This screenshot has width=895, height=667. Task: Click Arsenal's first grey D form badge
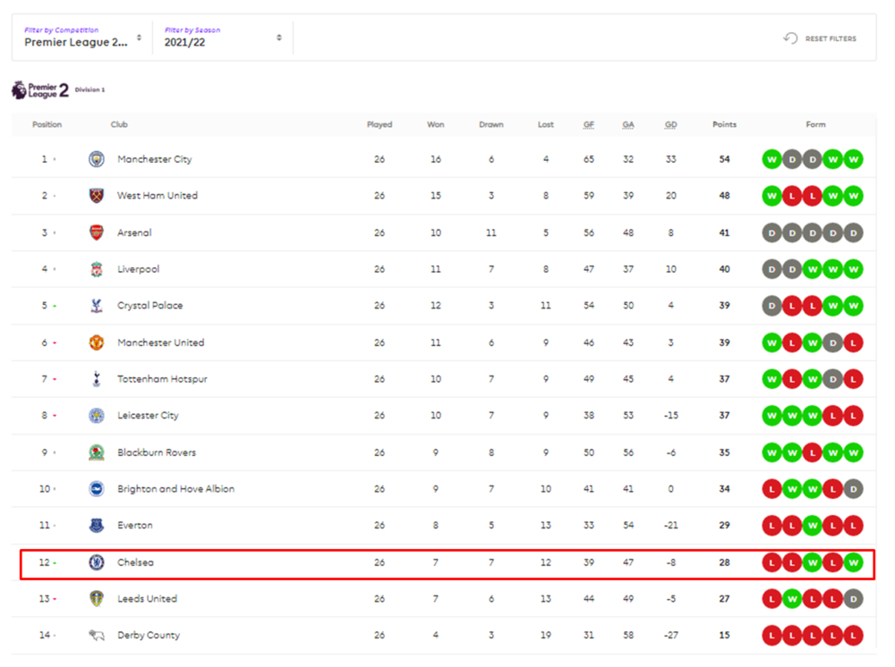click(x=771, y=232)
